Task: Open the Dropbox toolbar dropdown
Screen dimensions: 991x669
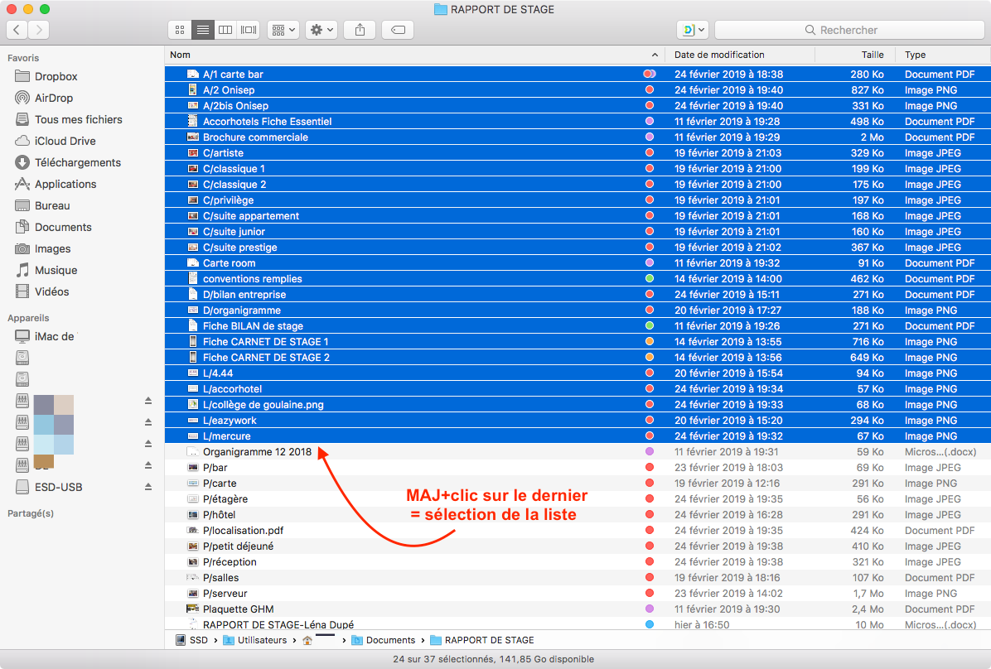Action: tap(693, 30)
